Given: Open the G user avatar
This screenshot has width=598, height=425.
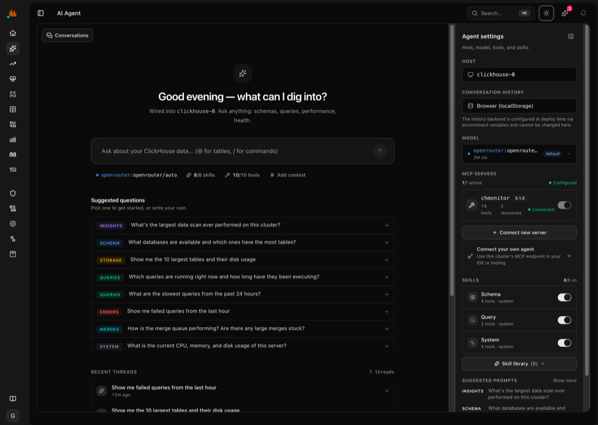Looking at the screenshot, I should tap(13, 416).
